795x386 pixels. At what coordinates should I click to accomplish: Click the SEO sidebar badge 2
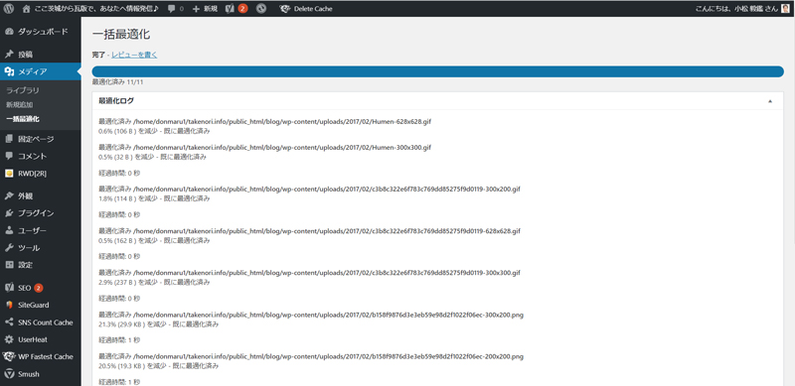(39, 288)
